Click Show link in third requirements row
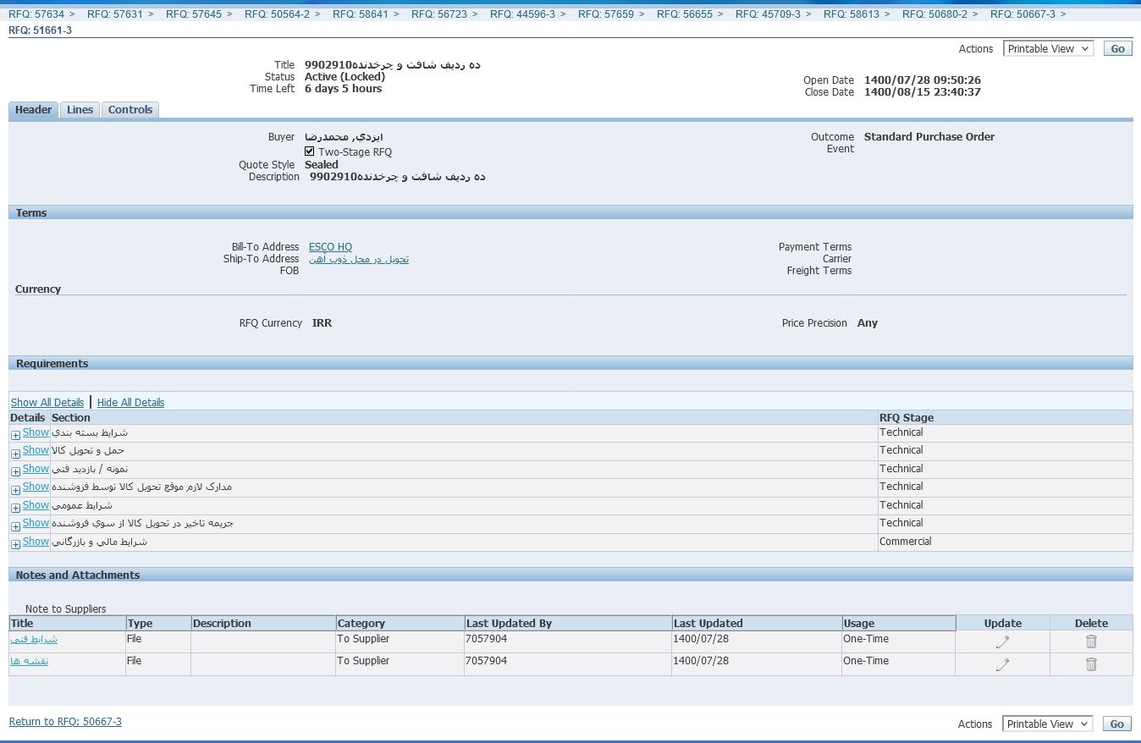 [36, 469]
